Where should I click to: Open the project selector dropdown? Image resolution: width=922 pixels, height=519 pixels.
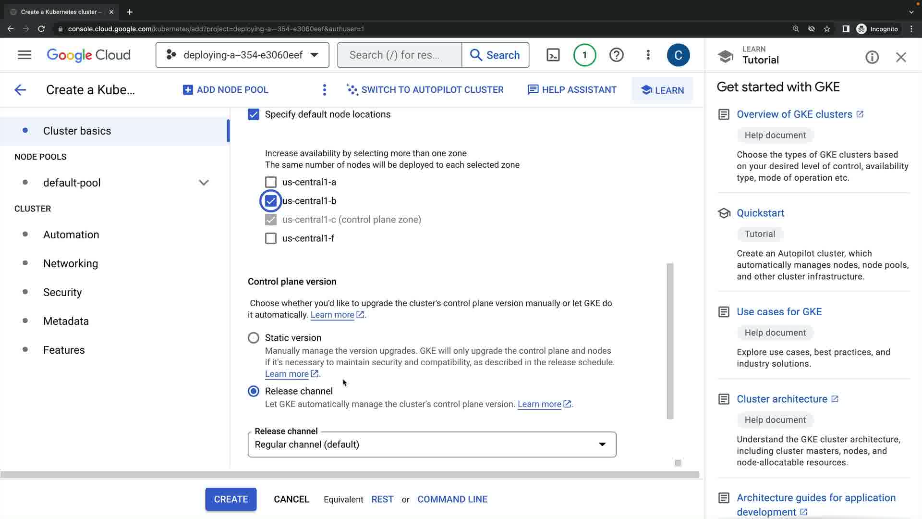[242, 55]
